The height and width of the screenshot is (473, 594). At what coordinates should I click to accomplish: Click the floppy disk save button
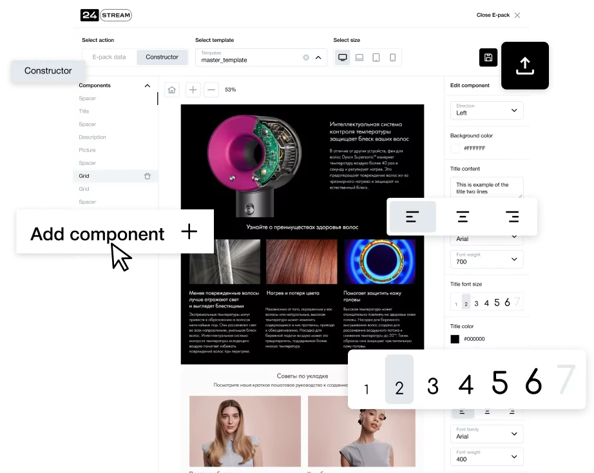(488, 57)
